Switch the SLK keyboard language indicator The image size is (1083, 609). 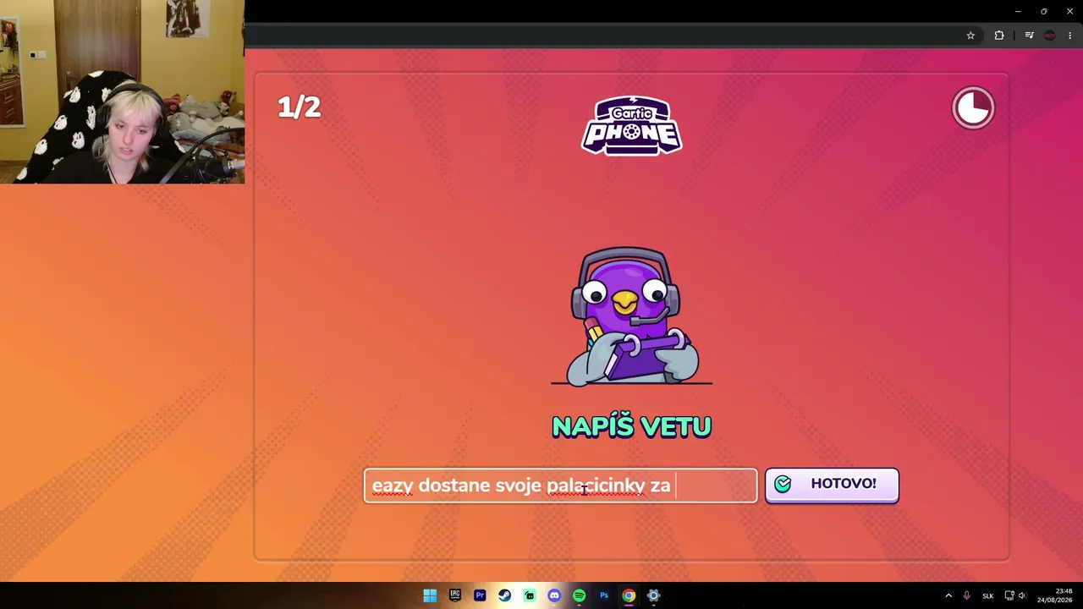point(987,595)
